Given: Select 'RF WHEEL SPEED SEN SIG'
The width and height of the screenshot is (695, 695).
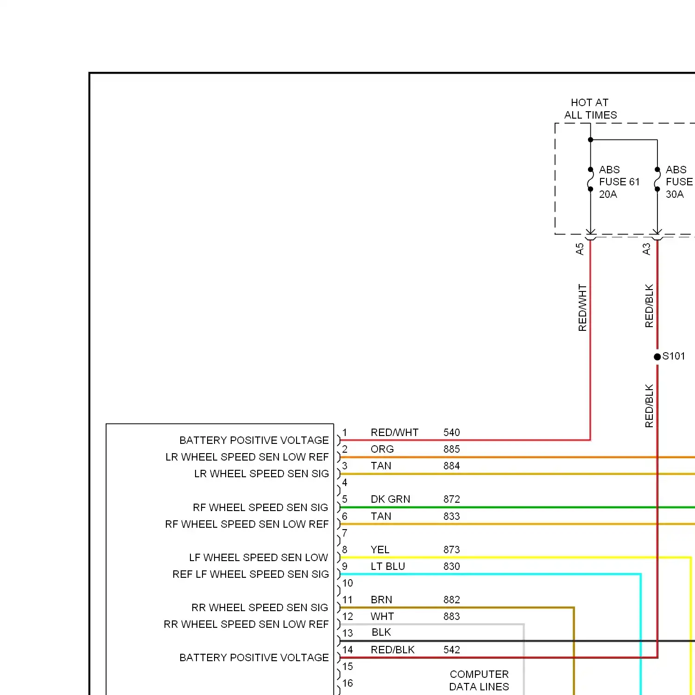Looking at the screenshot, I should coord(260,507).
